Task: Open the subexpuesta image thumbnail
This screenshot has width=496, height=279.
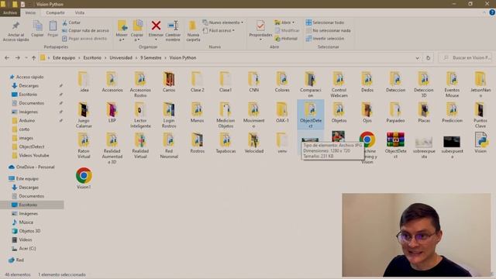Action: click(452, 143)
